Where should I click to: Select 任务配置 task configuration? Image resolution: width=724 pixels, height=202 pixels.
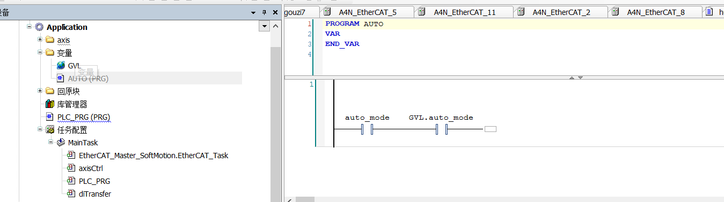click(72, 130)
